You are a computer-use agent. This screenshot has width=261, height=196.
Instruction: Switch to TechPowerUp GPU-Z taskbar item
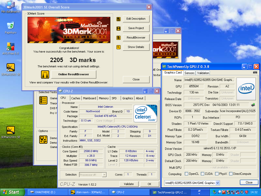coord(170,192)
